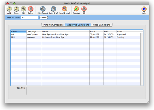This screenshot has height=110, width=154.
Task: Focus the show for client field
Action: point(30,18)
